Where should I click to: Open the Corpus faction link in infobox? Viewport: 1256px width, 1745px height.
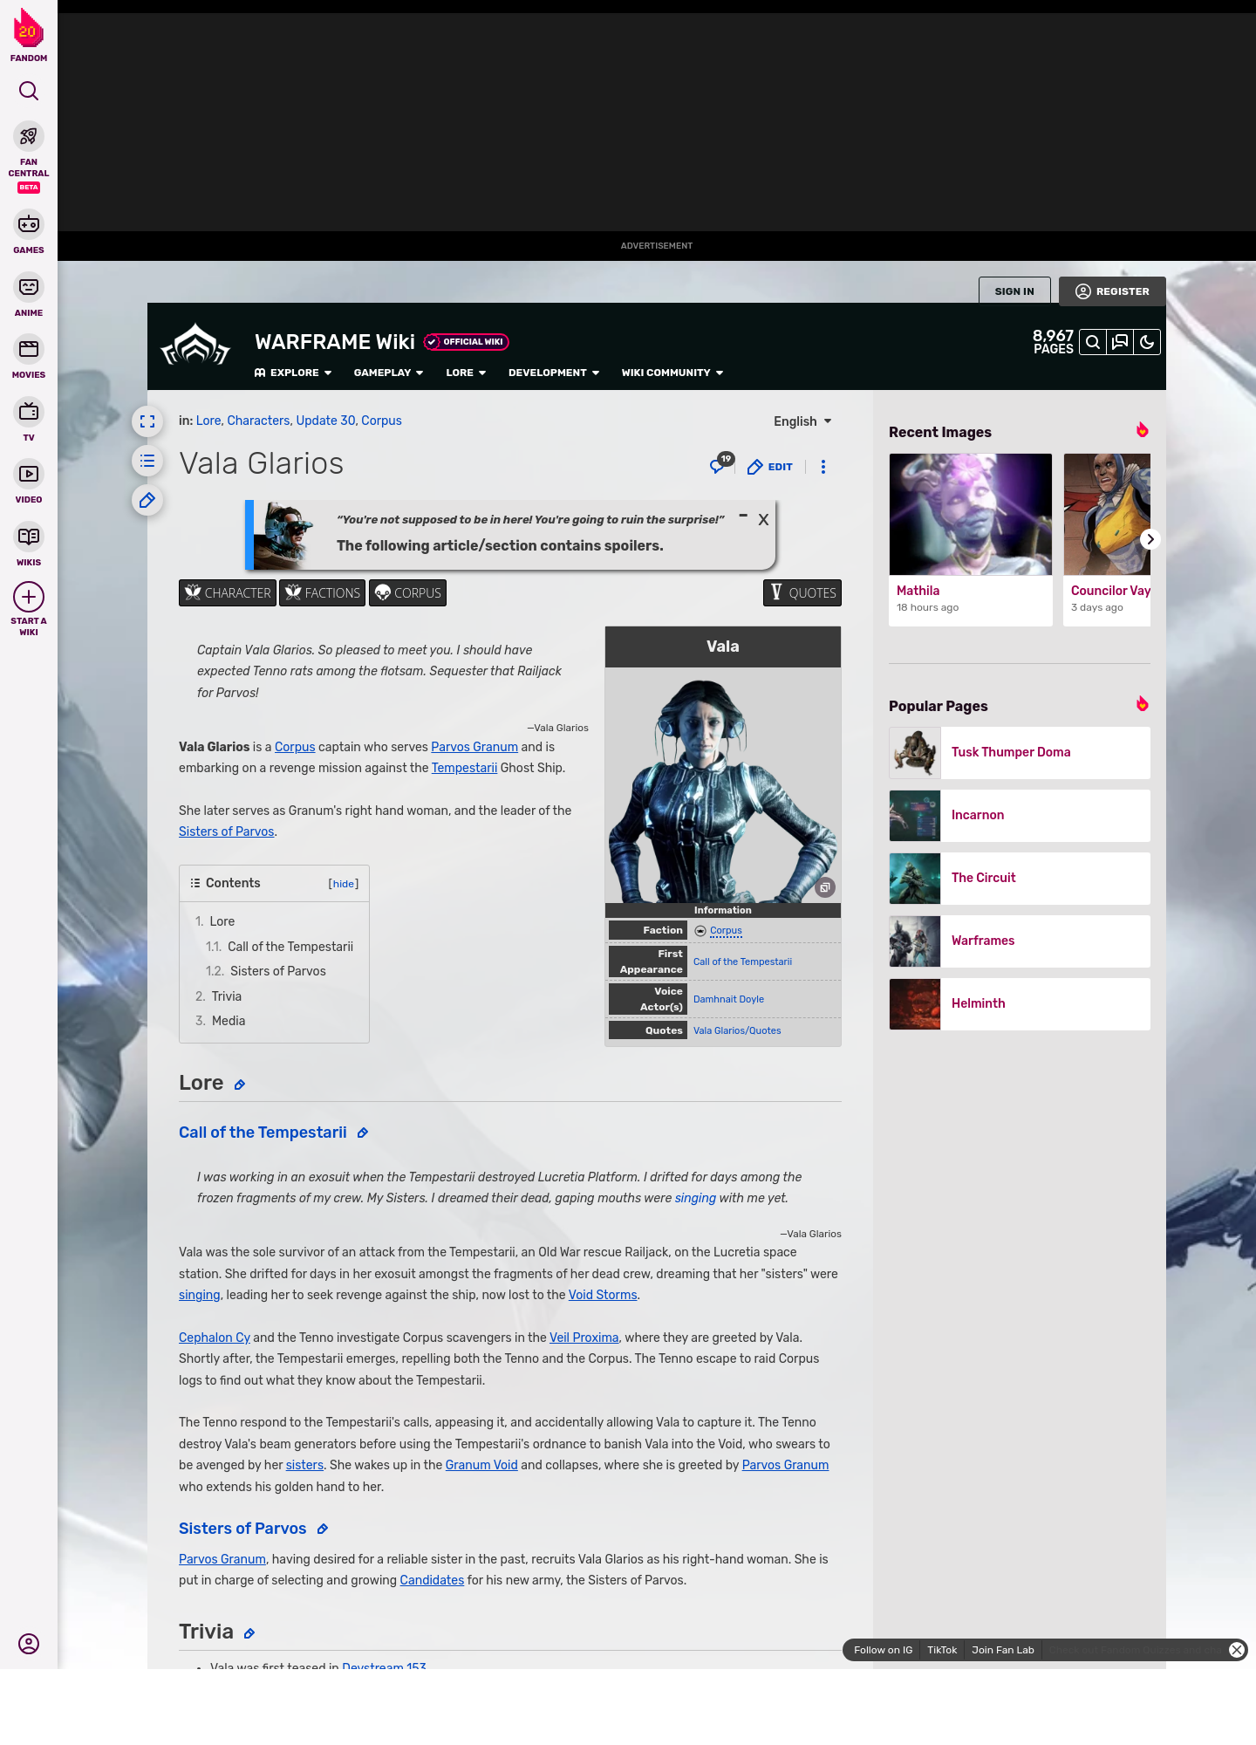tap(726, 930)
